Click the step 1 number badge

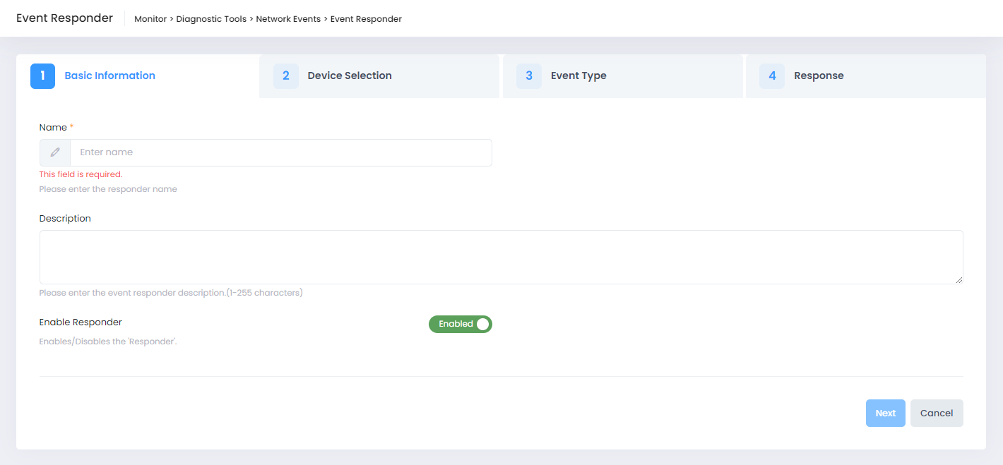[x=42, y=76]
